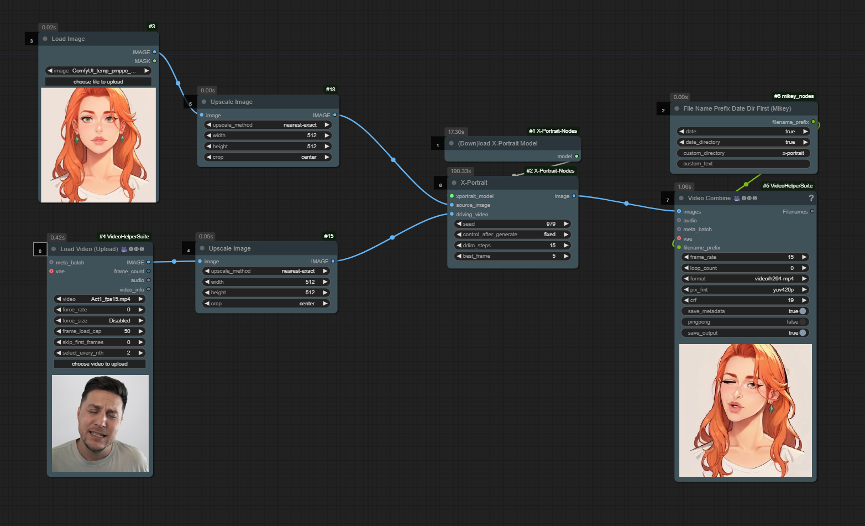Click the MASK output port on Load Image
Screen dimensions: 865x526
[154, 61]
